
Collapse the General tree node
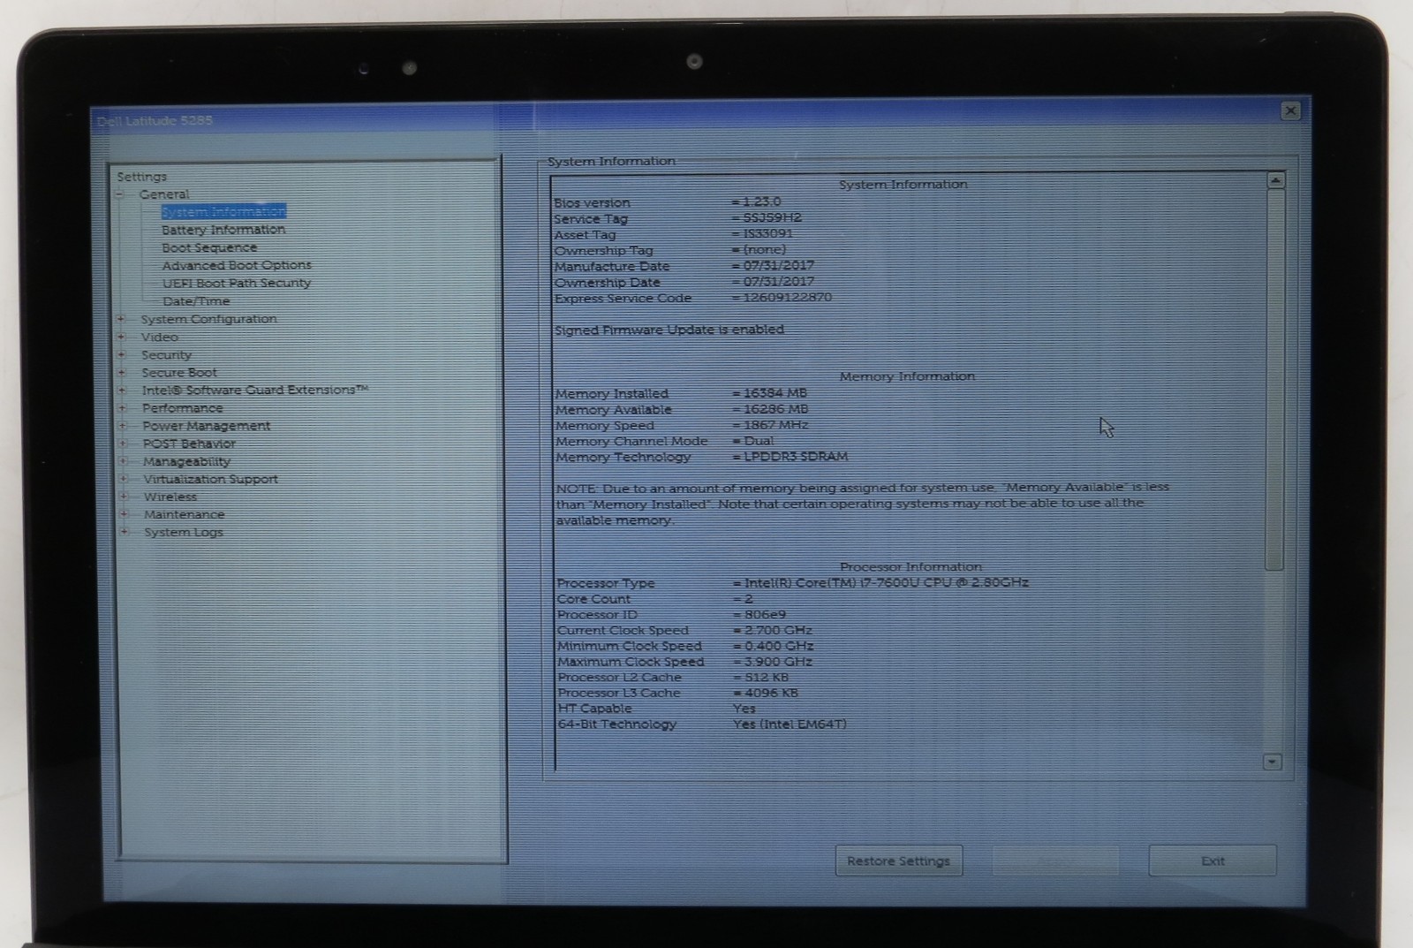120,194
